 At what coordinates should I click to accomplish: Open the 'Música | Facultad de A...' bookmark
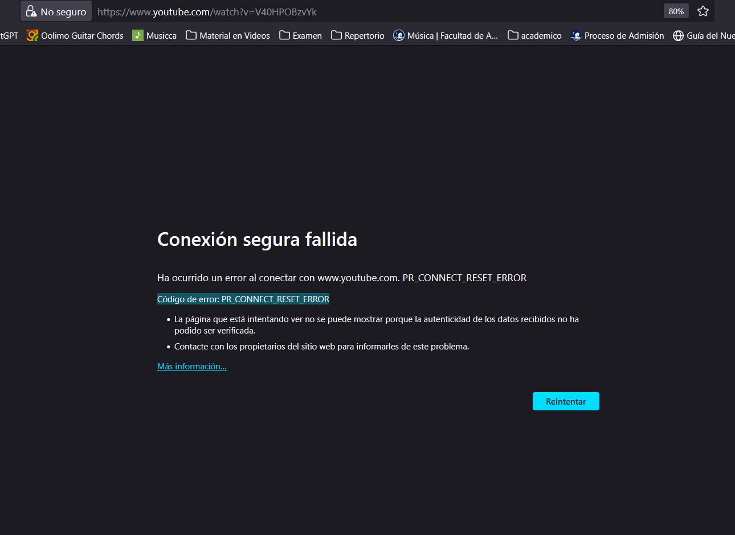[446, 35]
